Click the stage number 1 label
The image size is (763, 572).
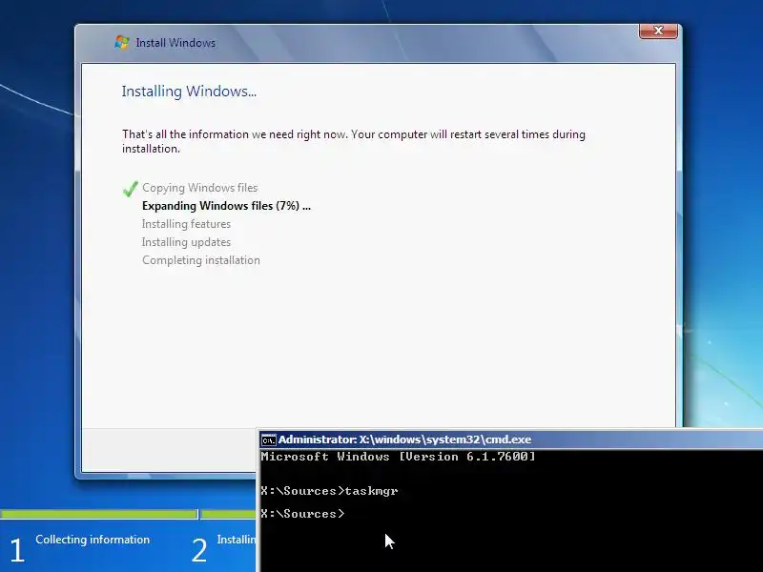(17, 551)
